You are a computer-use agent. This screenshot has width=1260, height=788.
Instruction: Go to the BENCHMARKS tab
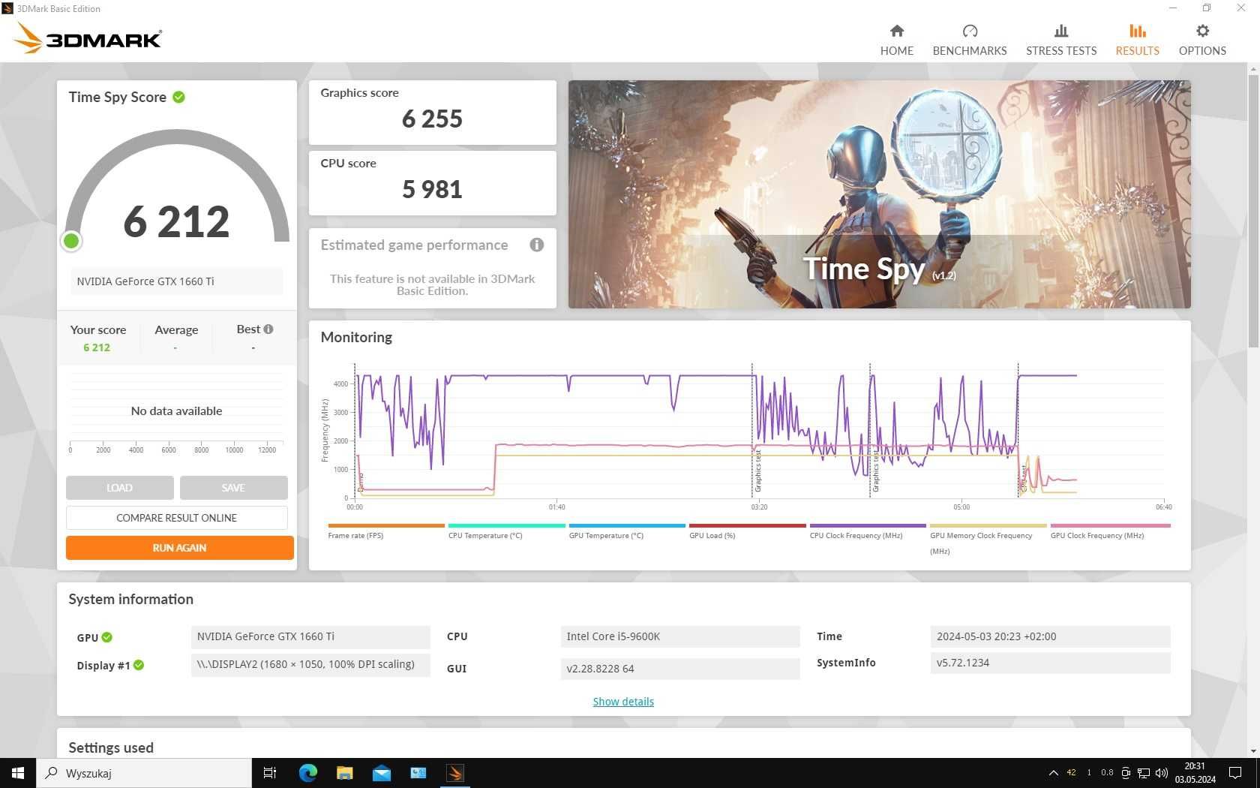tap(969, 40)
